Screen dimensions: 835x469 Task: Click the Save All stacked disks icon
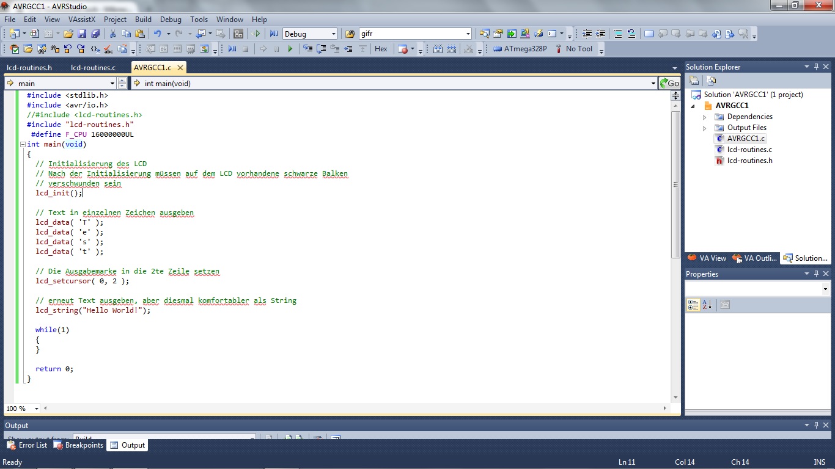point(95,34)
